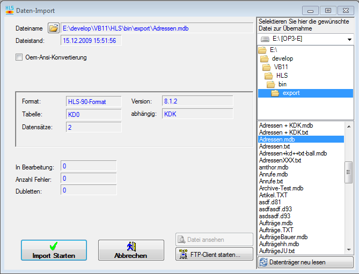This screenshot has height=274, width=359.
Task: Click the file list scroll up arrow
Action: pyautogui.click(x=349, y=126)
